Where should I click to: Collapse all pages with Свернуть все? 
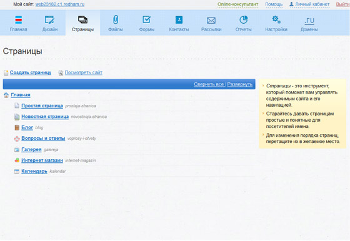coord(209,84)
